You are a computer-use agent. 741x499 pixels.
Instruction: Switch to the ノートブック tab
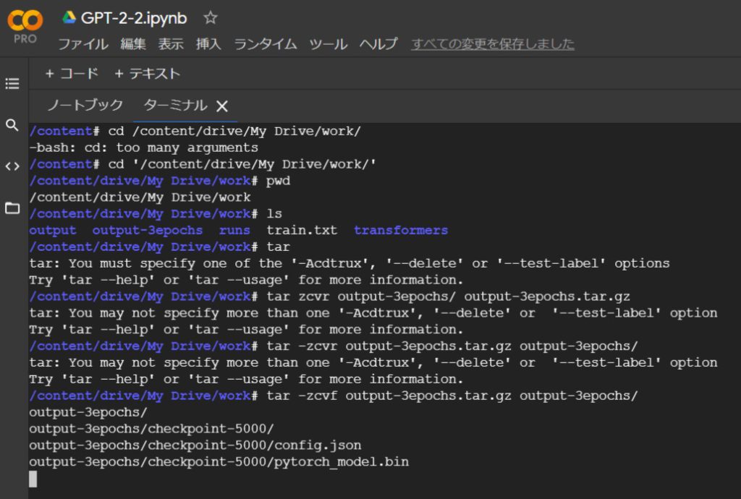(85, 106)
